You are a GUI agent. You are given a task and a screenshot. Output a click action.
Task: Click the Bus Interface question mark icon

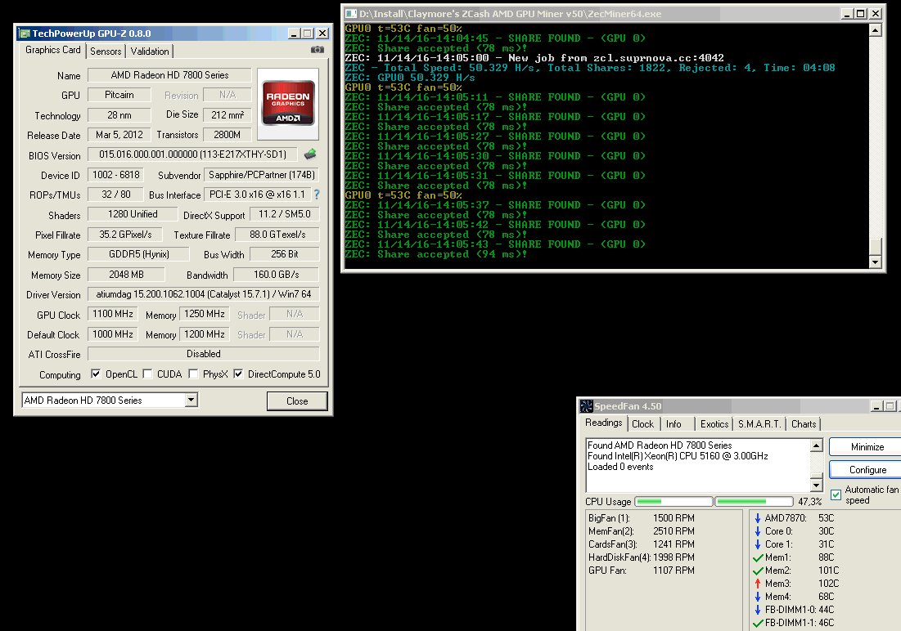click(x=317, y=195)
